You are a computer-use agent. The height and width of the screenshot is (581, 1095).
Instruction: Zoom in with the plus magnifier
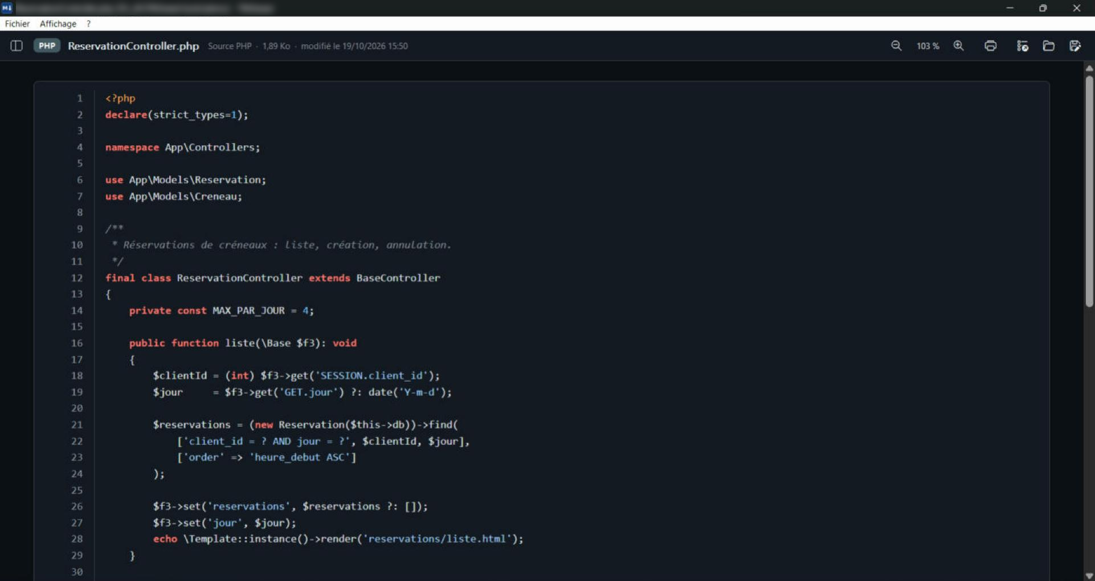(959, 46)
